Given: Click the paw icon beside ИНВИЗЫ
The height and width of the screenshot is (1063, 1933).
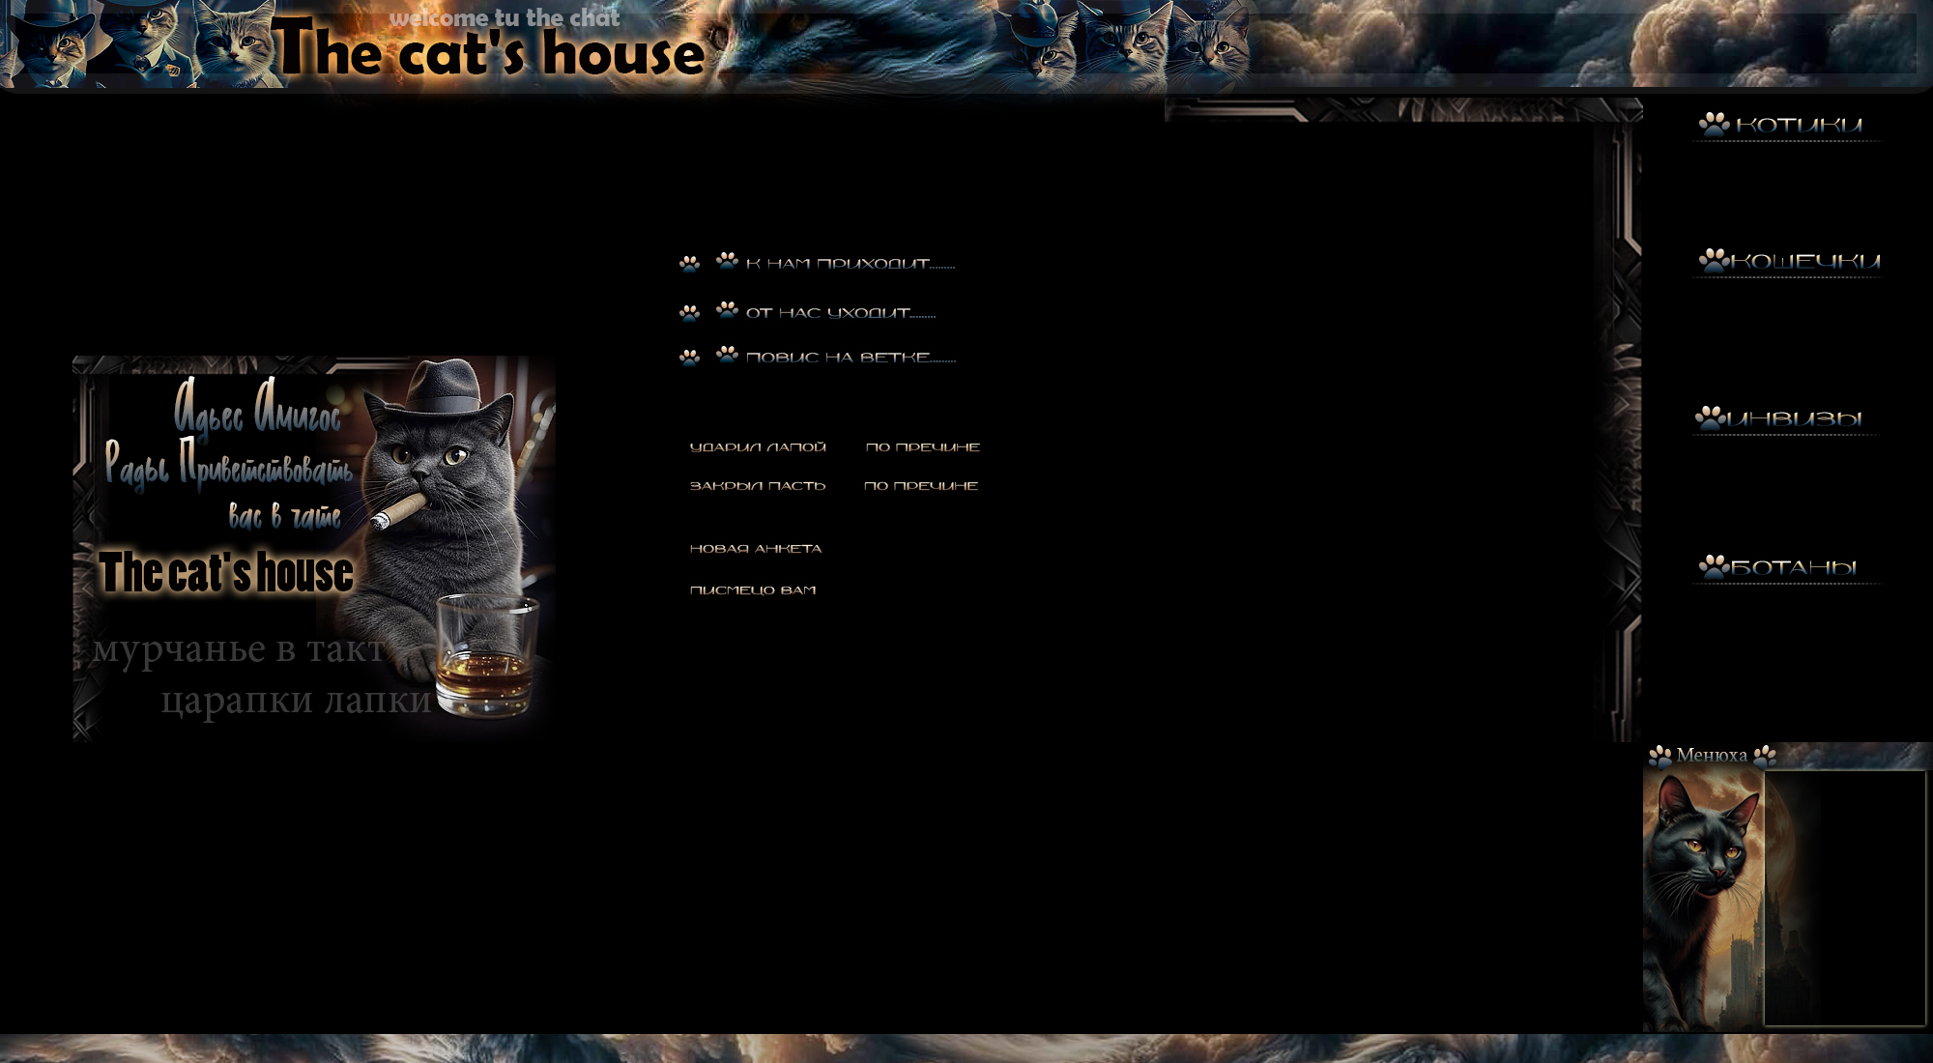Looking at the screenshot, I should tap(1711, 418).
